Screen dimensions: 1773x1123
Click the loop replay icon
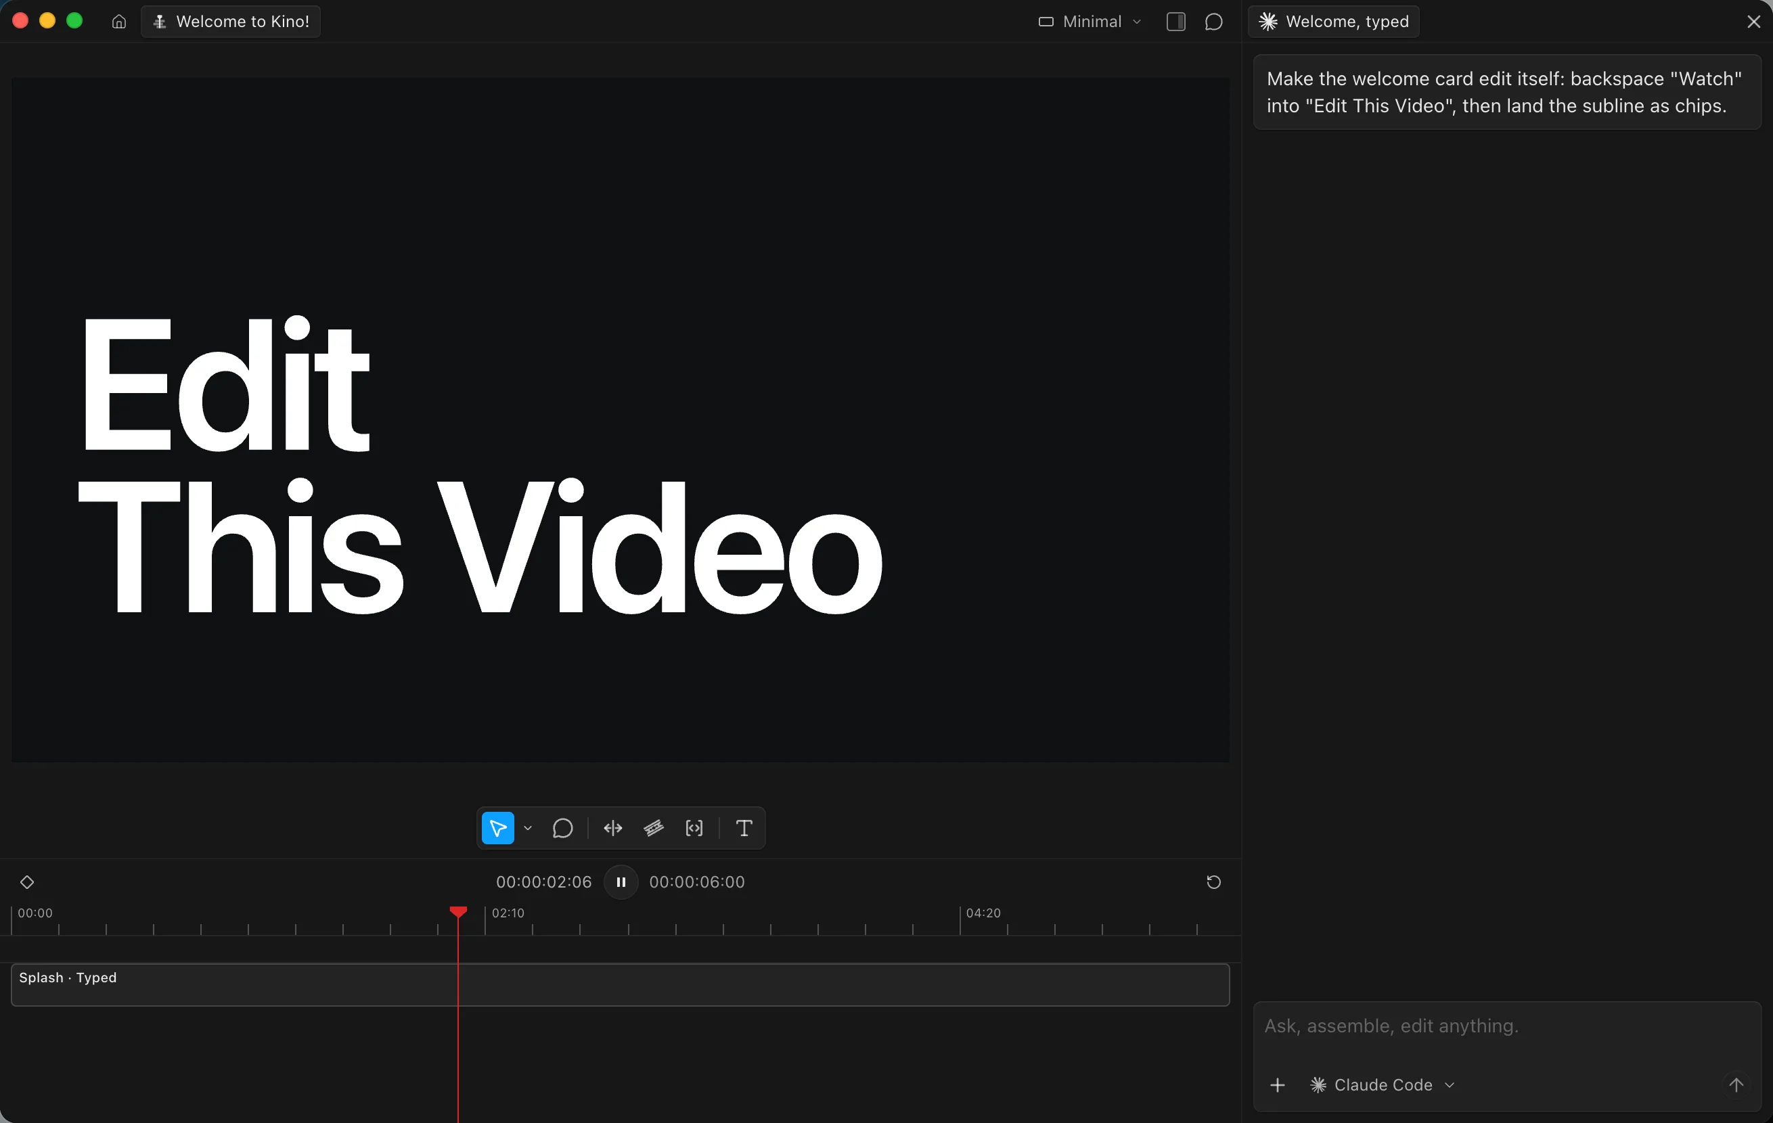coord(1213,881)
